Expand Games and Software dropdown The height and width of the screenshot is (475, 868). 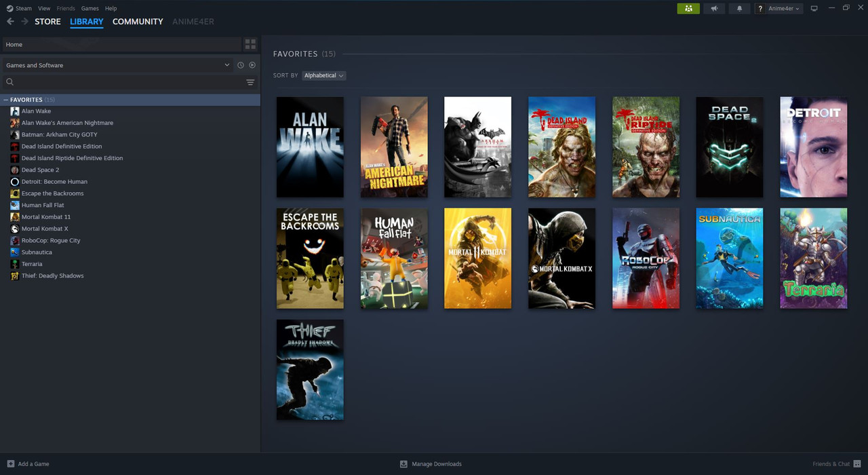(x=118, y=65)
